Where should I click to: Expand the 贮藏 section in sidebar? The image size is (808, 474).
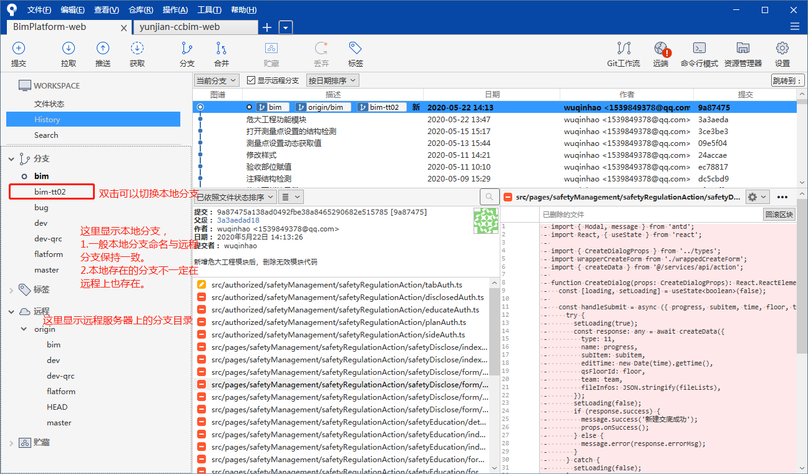11,443
